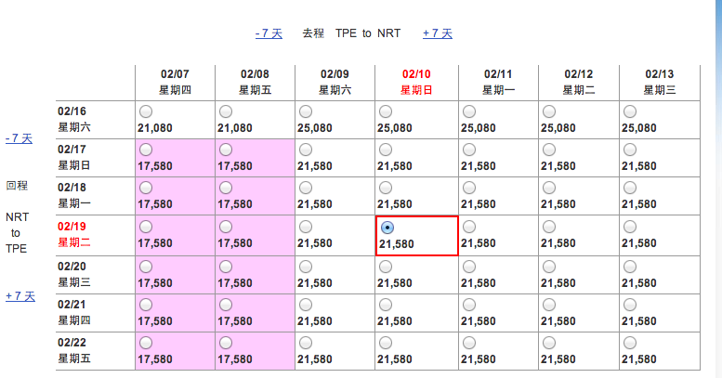Pick 02/12 depart with 02/19 return
Image resolution: width=722 pixels, height=378 pixels.
click(x=549, y=227)
